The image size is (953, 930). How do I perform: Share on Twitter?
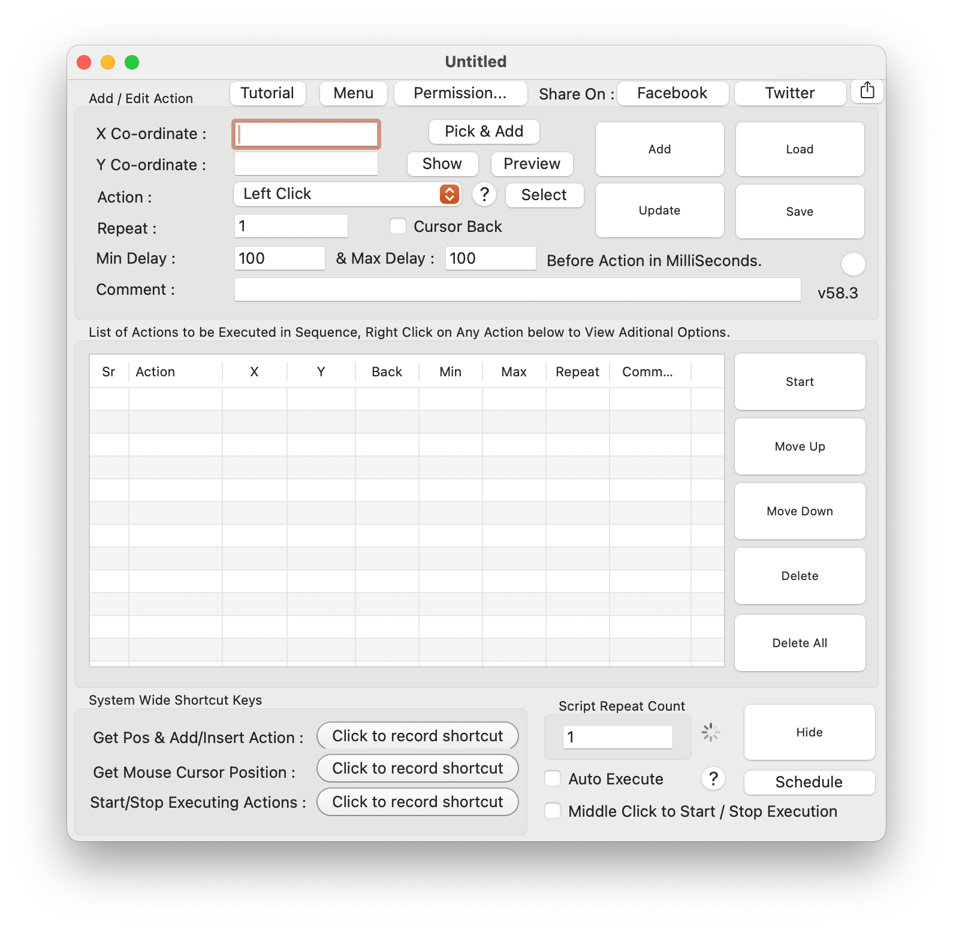[x=790, y=93]
